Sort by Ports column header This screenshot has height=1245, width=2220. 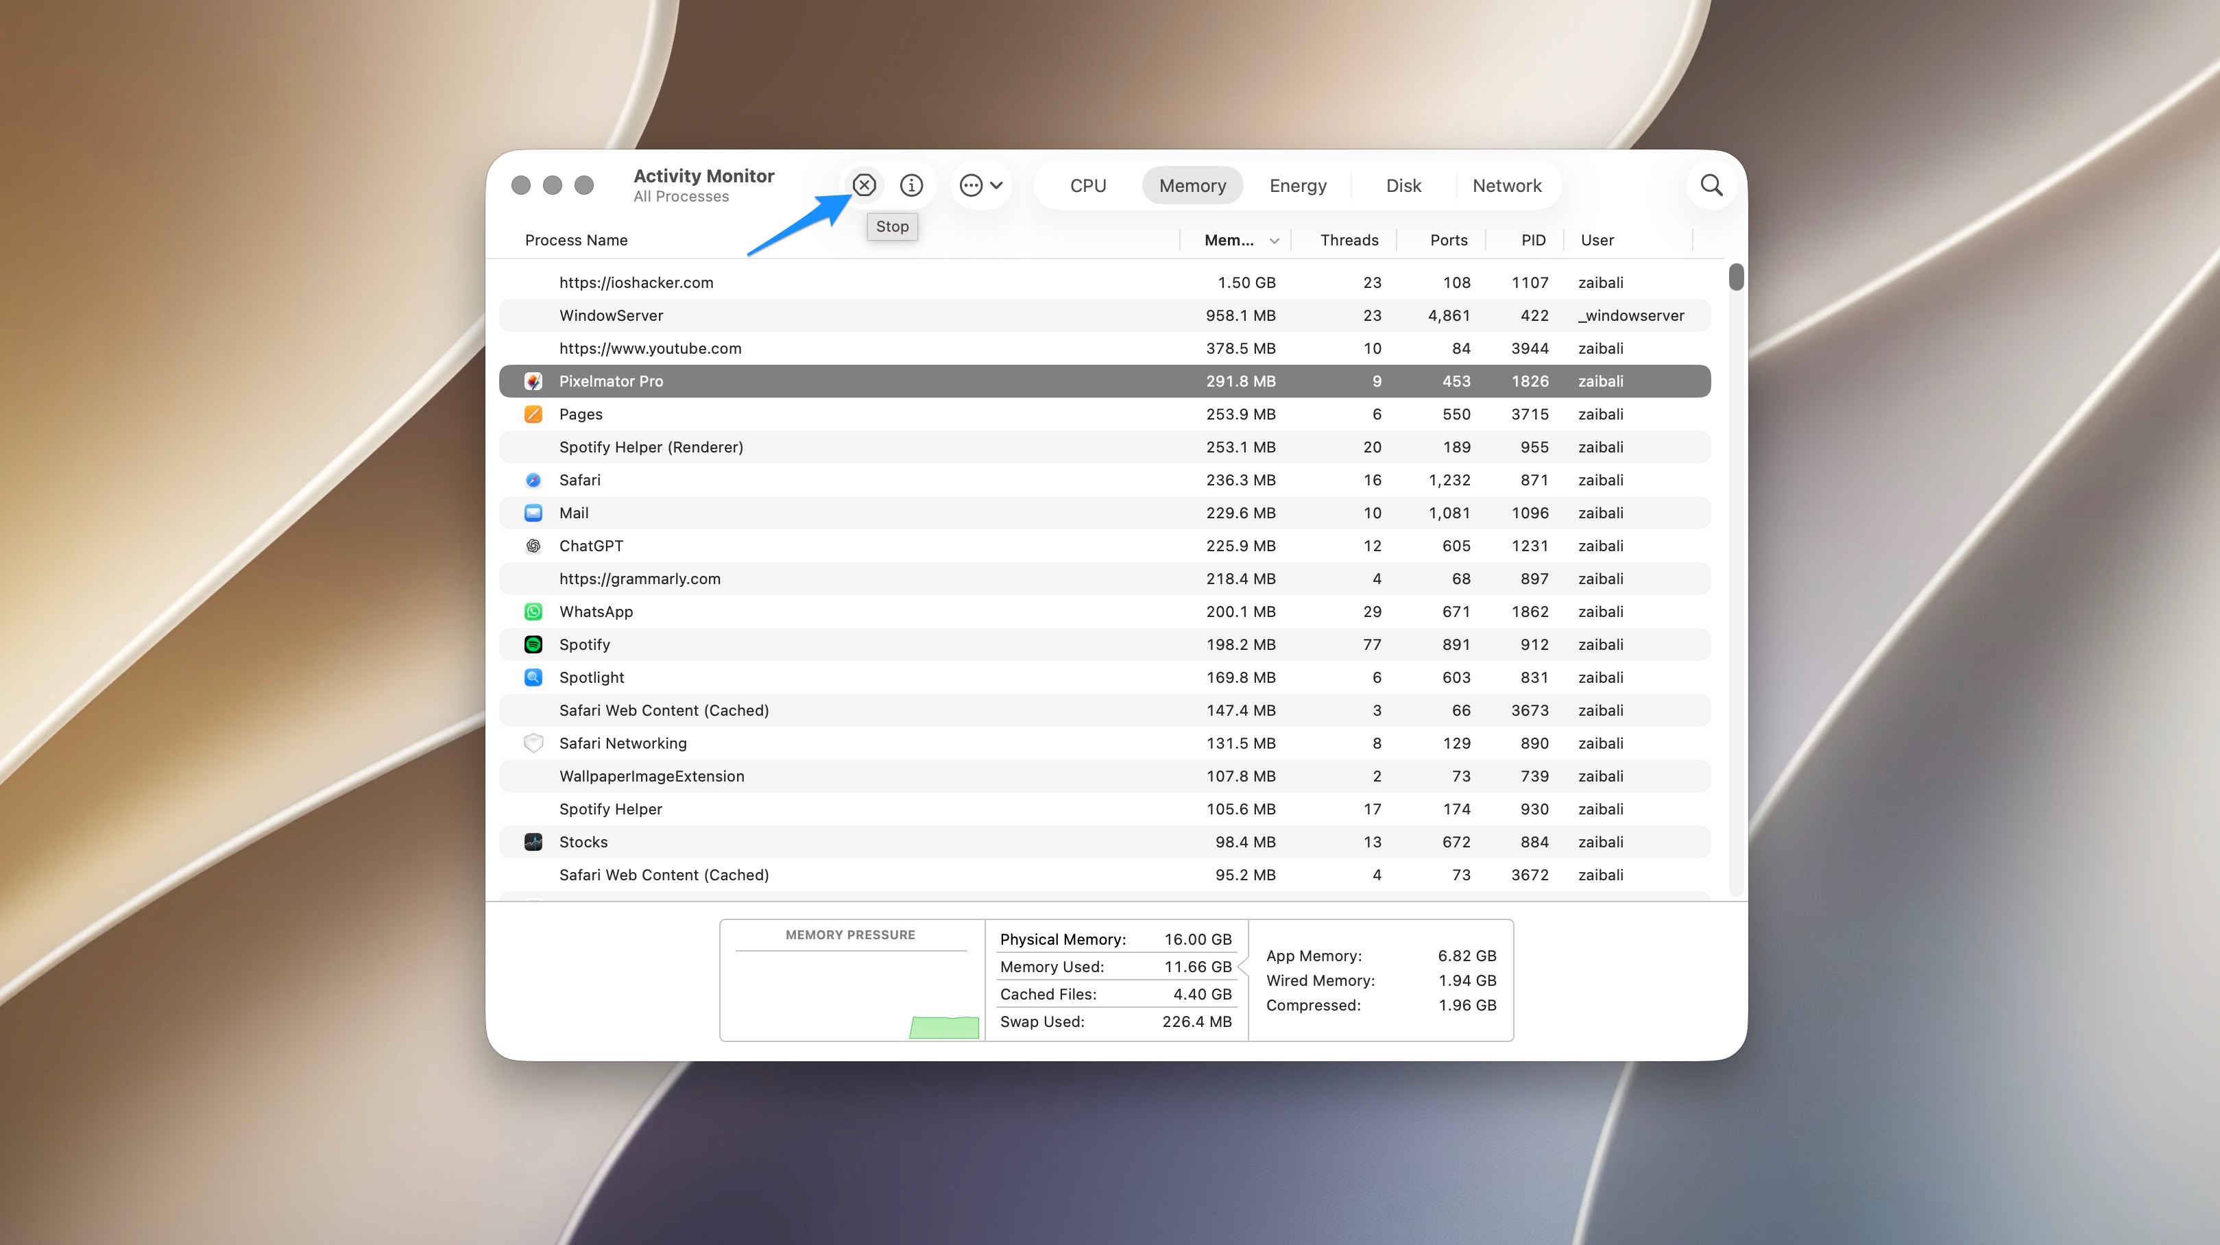pyautogui.click(x=1449, y=241)
